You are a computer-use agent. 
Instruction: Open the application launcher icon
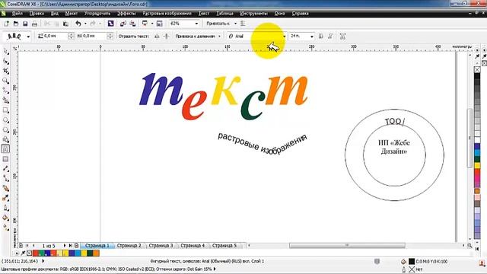(145, 24)
